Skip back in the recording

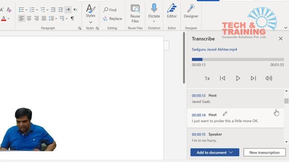pyautogui.click(x=223, y=78)
